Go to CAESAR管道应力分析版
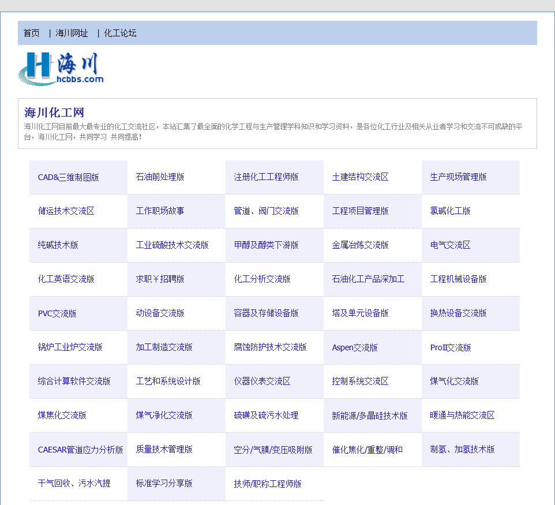This screenshot has height=505, width=555. [x=80, y=450]
